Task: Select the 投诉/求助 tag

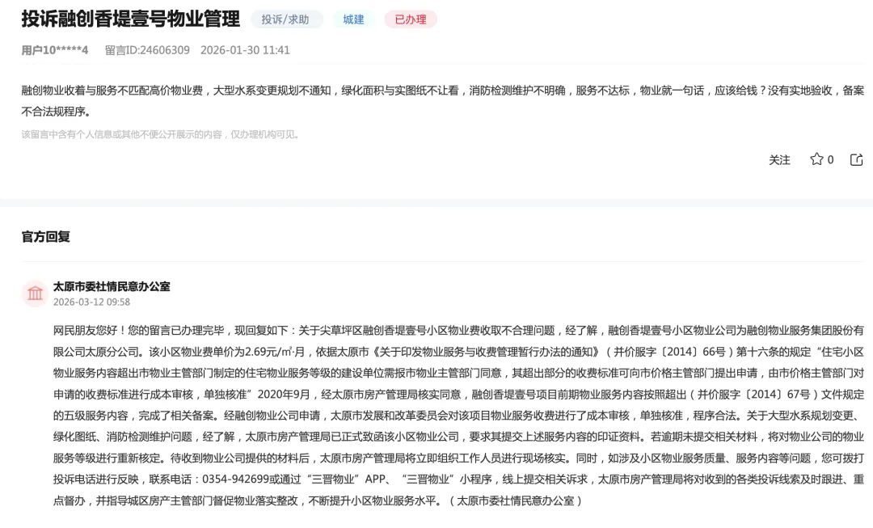Action: [286, 19]
